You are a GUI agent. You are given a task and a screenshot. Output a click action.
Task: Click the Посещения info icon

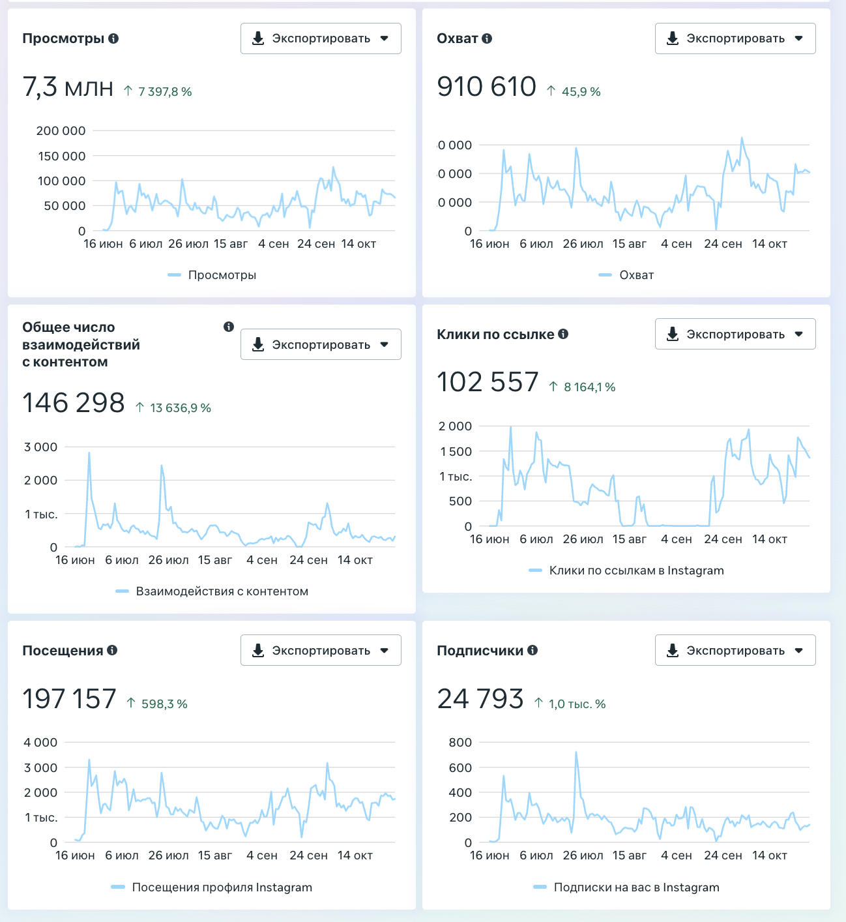click(112, 650)
